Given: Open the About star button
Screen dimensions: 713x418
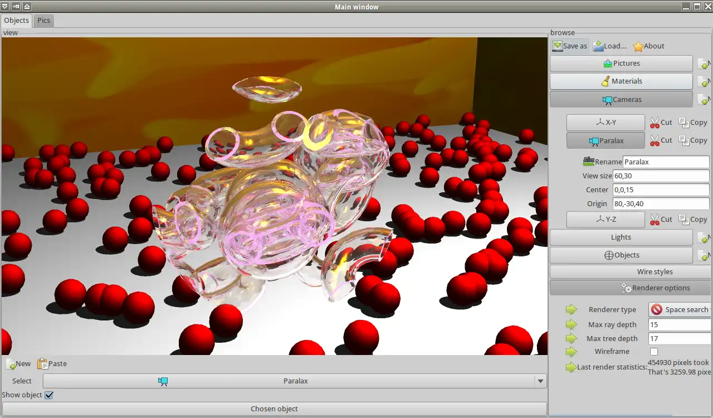Looking at the screenshot, I should click(649, 46).
